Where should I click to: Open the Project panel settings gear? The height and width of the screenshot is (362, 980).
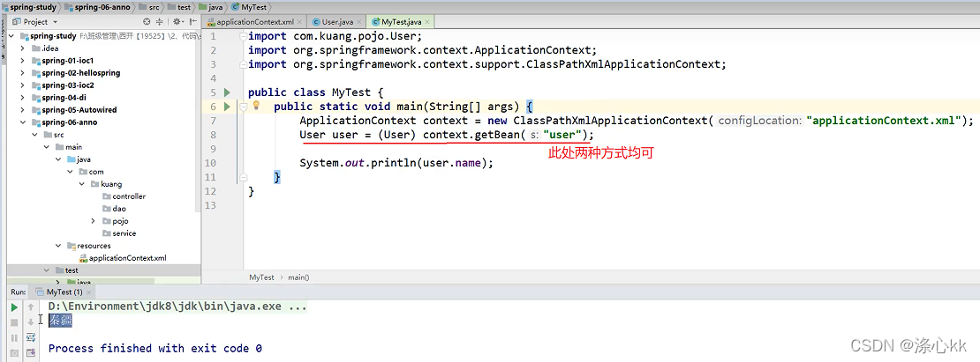(177, 22)
